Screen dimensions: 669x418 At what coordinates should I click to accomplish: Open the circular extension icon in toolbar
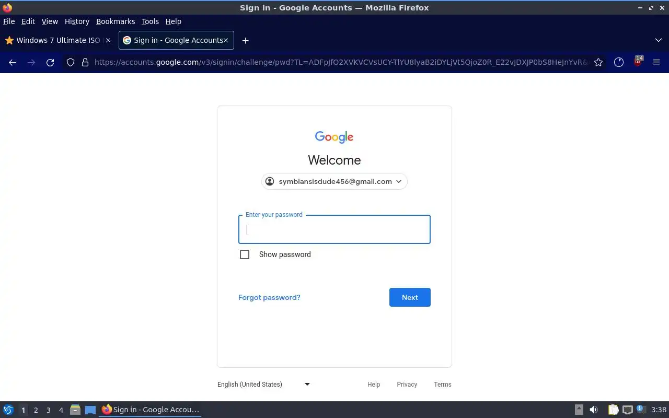pyautogui.click(x=619, y=62)
